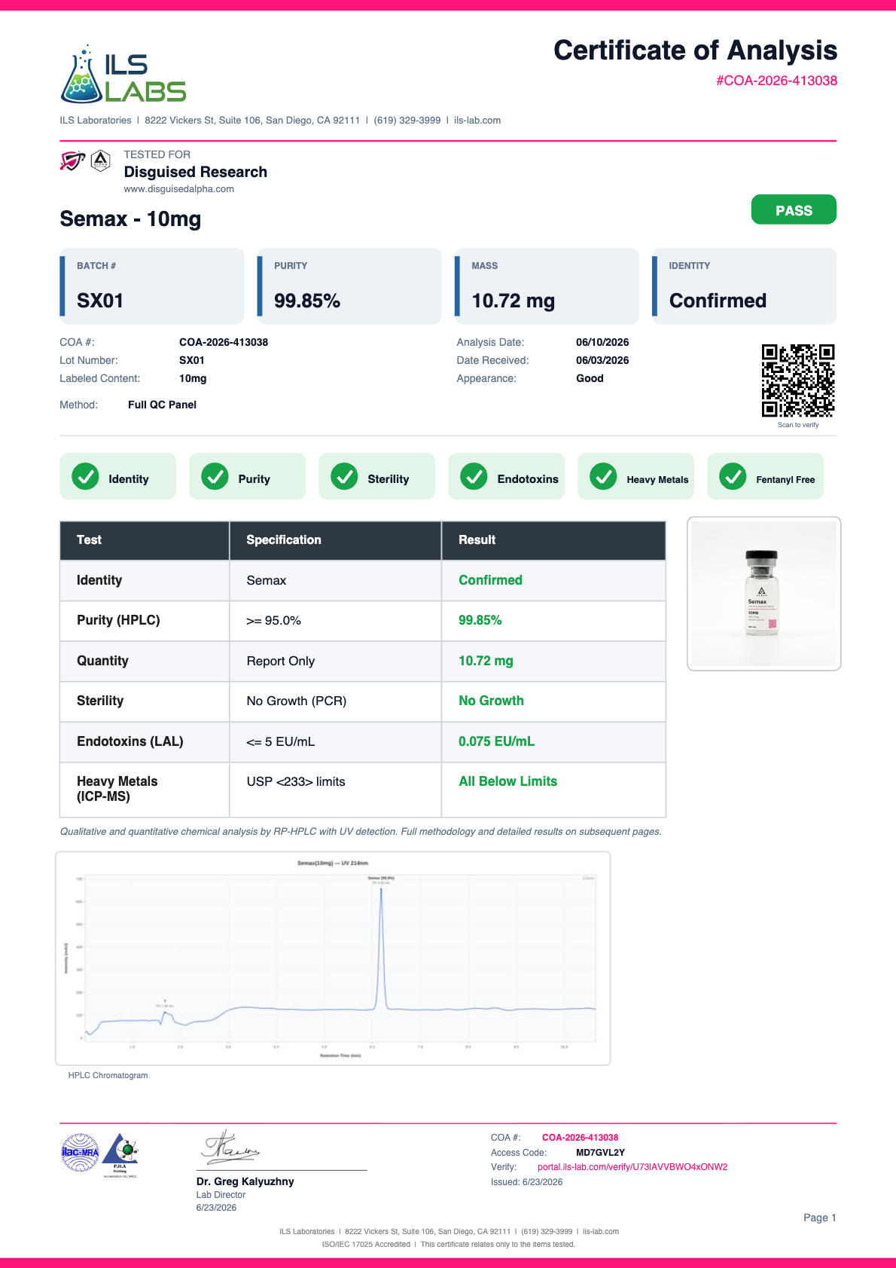Click the Semax vial product photo
This screenshot has width=896, height=1268.
763,594
